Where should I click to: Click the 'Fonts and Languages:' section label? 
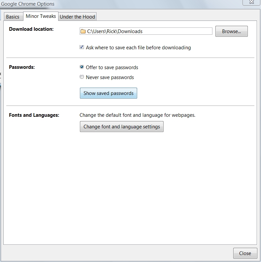(34, 115)
